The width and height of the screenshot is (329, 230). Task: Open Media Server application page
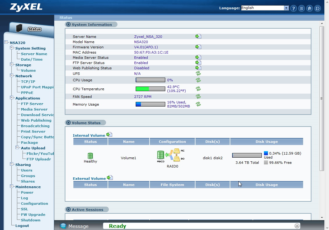pos(34,109)
